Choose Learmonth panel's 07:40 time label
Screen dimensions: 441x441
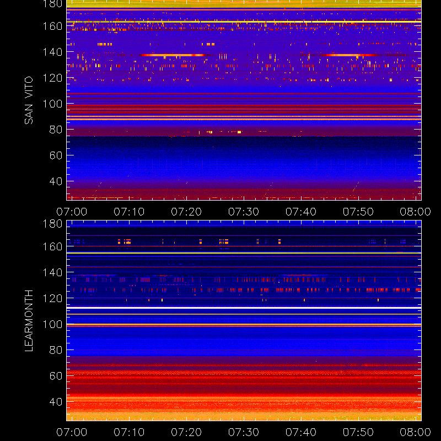(301, 432)
